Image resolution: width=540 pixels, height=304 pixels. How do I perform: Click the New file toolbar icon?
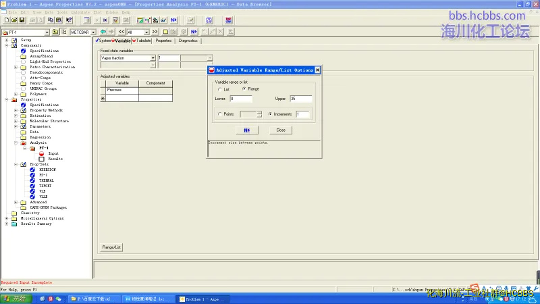tap(7, 20)
